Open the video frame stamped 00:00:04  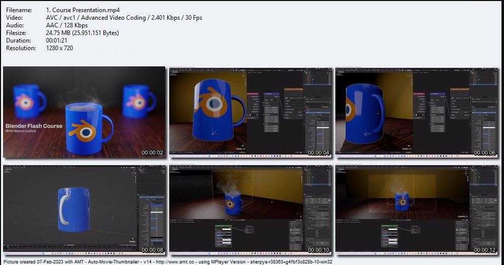pos(250,112)
